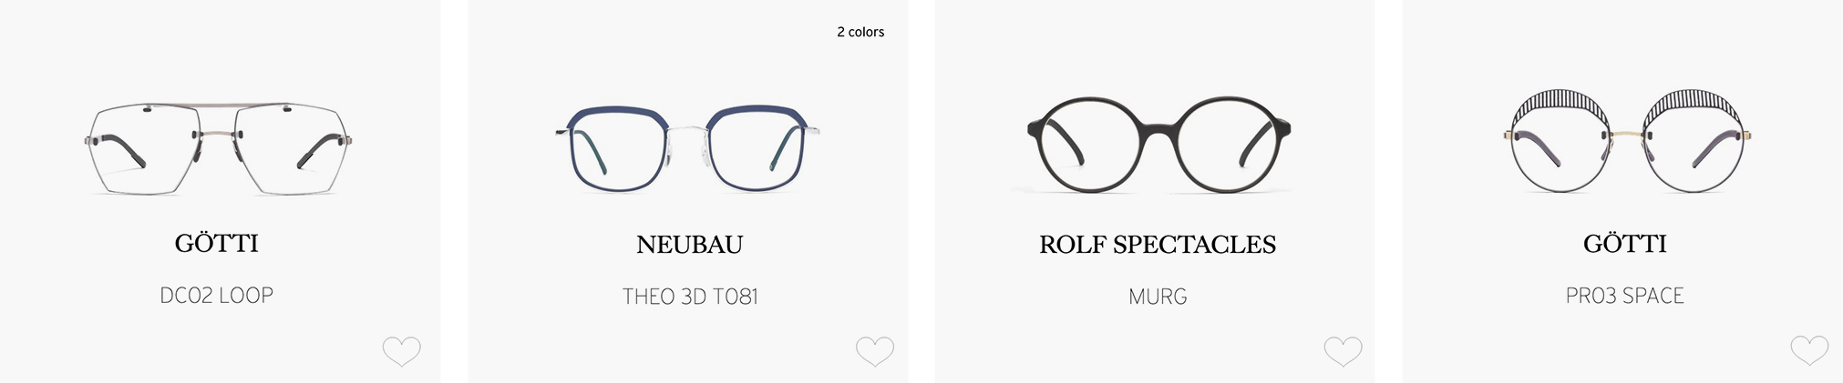This screenshot has width=1843, height=383.
Task: View the blue Neubau Theo frame image
Action: click(689, 148)
